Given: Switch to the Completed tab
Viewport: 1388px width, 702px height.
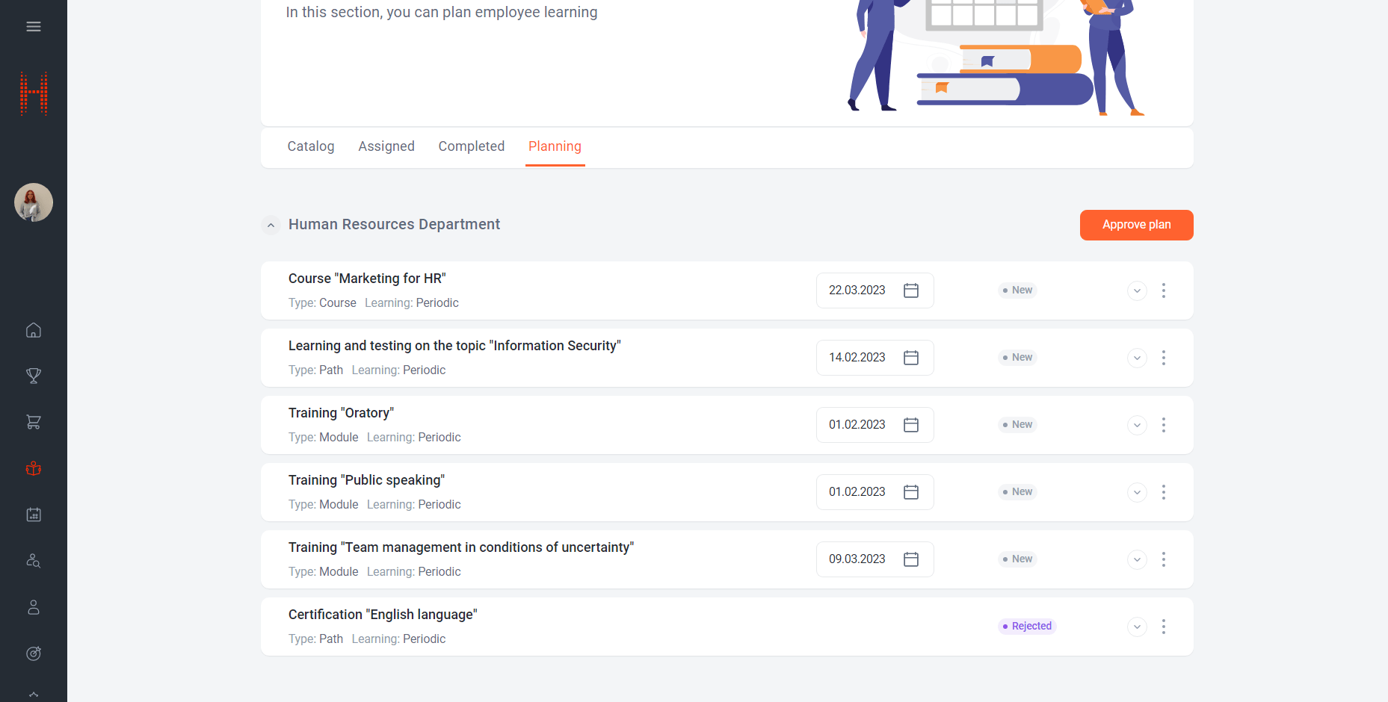Looking at the screenshot, I should (471, 146).
